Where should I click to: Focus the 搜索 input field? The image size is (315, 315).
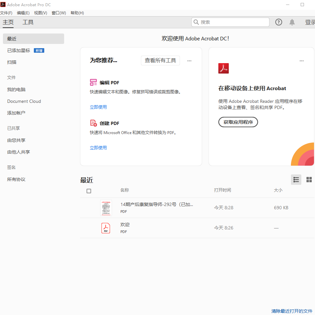(x=230, y=22)
